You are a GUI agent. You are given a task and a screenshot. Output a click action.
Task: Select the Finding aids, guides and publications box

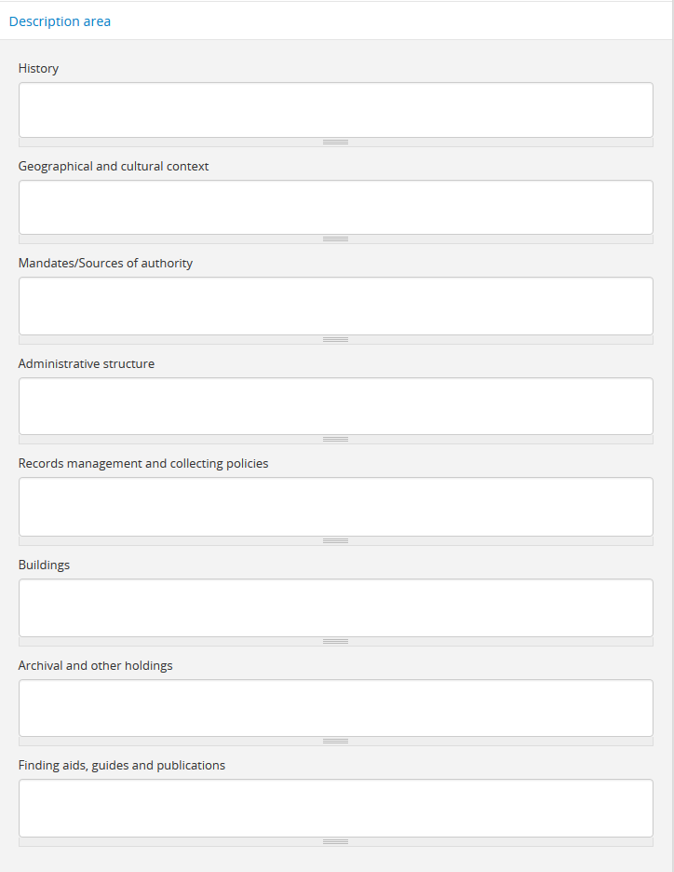click(x=335, y=808)
